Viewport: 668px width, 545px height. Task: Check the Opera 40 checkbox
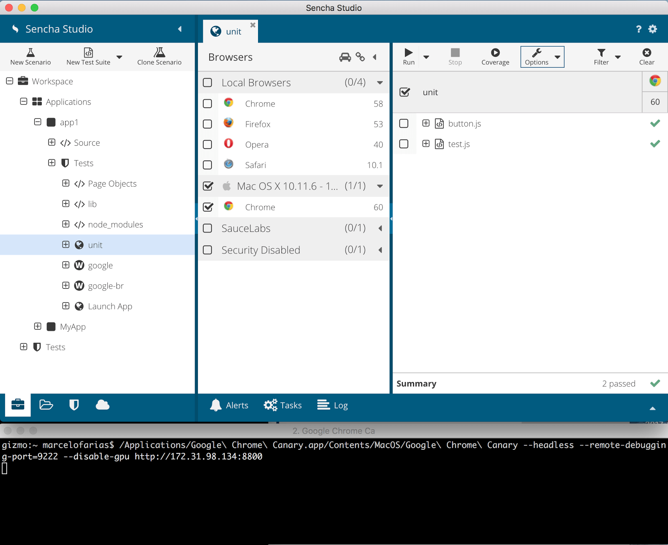tap(207, 144)
